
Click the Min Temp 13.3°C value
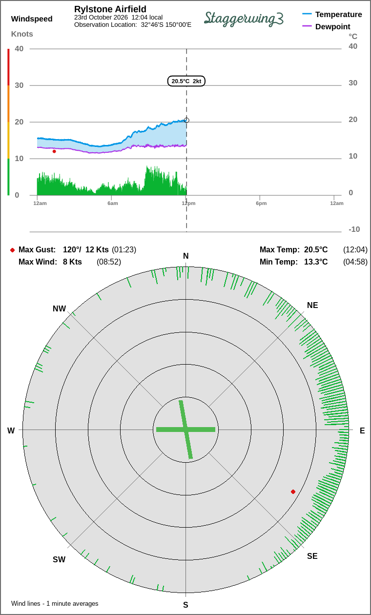coord(316,262)
